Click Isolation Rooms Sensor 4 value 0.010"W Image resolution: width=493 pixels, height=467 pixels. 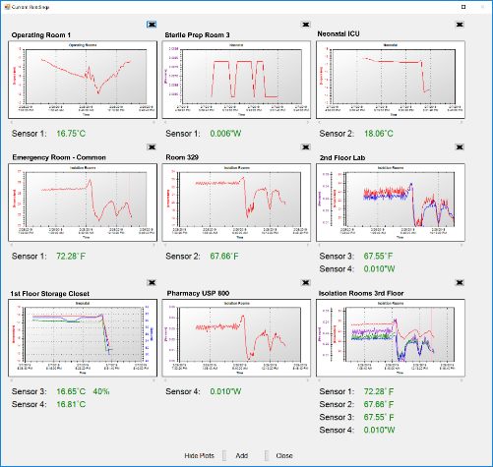click(379, 430)
